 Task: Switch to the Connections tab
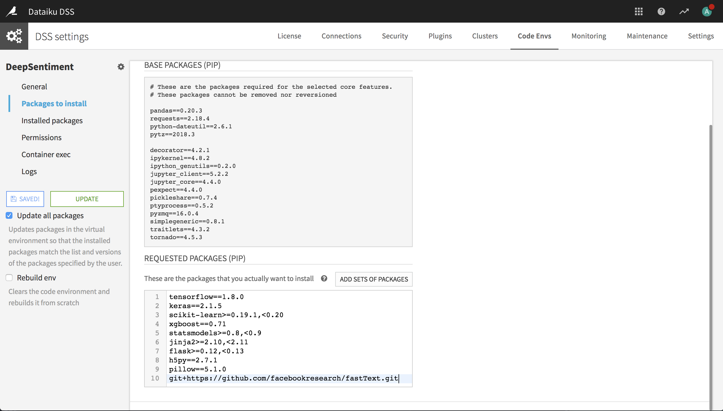341,36
